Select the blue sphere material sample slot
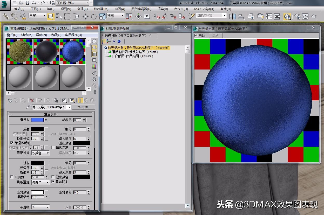The width and height of the screenshot is (324, 215). [x=73, y=51]
